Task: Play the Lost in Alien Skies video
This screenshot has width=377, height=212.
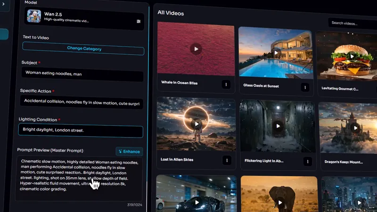Action: (197, 124)
